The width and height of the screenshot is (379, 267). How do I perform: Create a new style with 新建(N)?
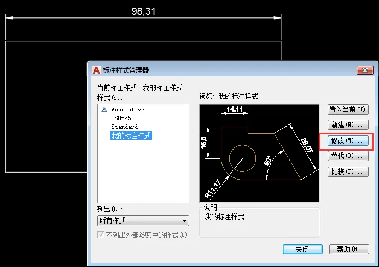(x=348, y=125)
